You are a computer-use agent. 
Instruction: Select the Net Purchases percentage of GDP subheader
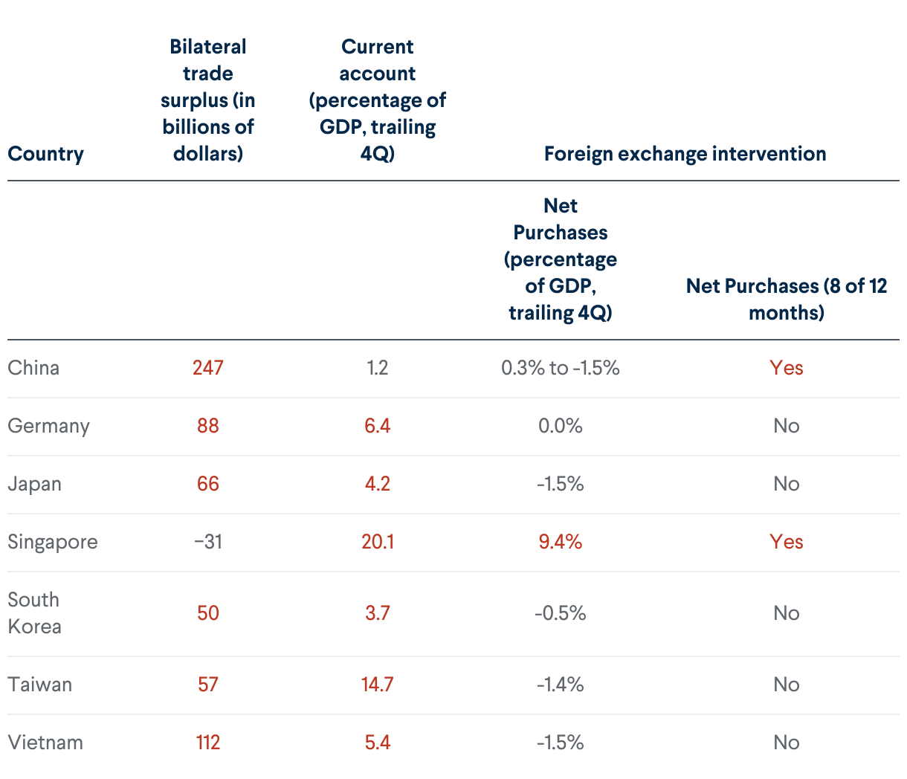pyautogui.click(x=561, y=259)
